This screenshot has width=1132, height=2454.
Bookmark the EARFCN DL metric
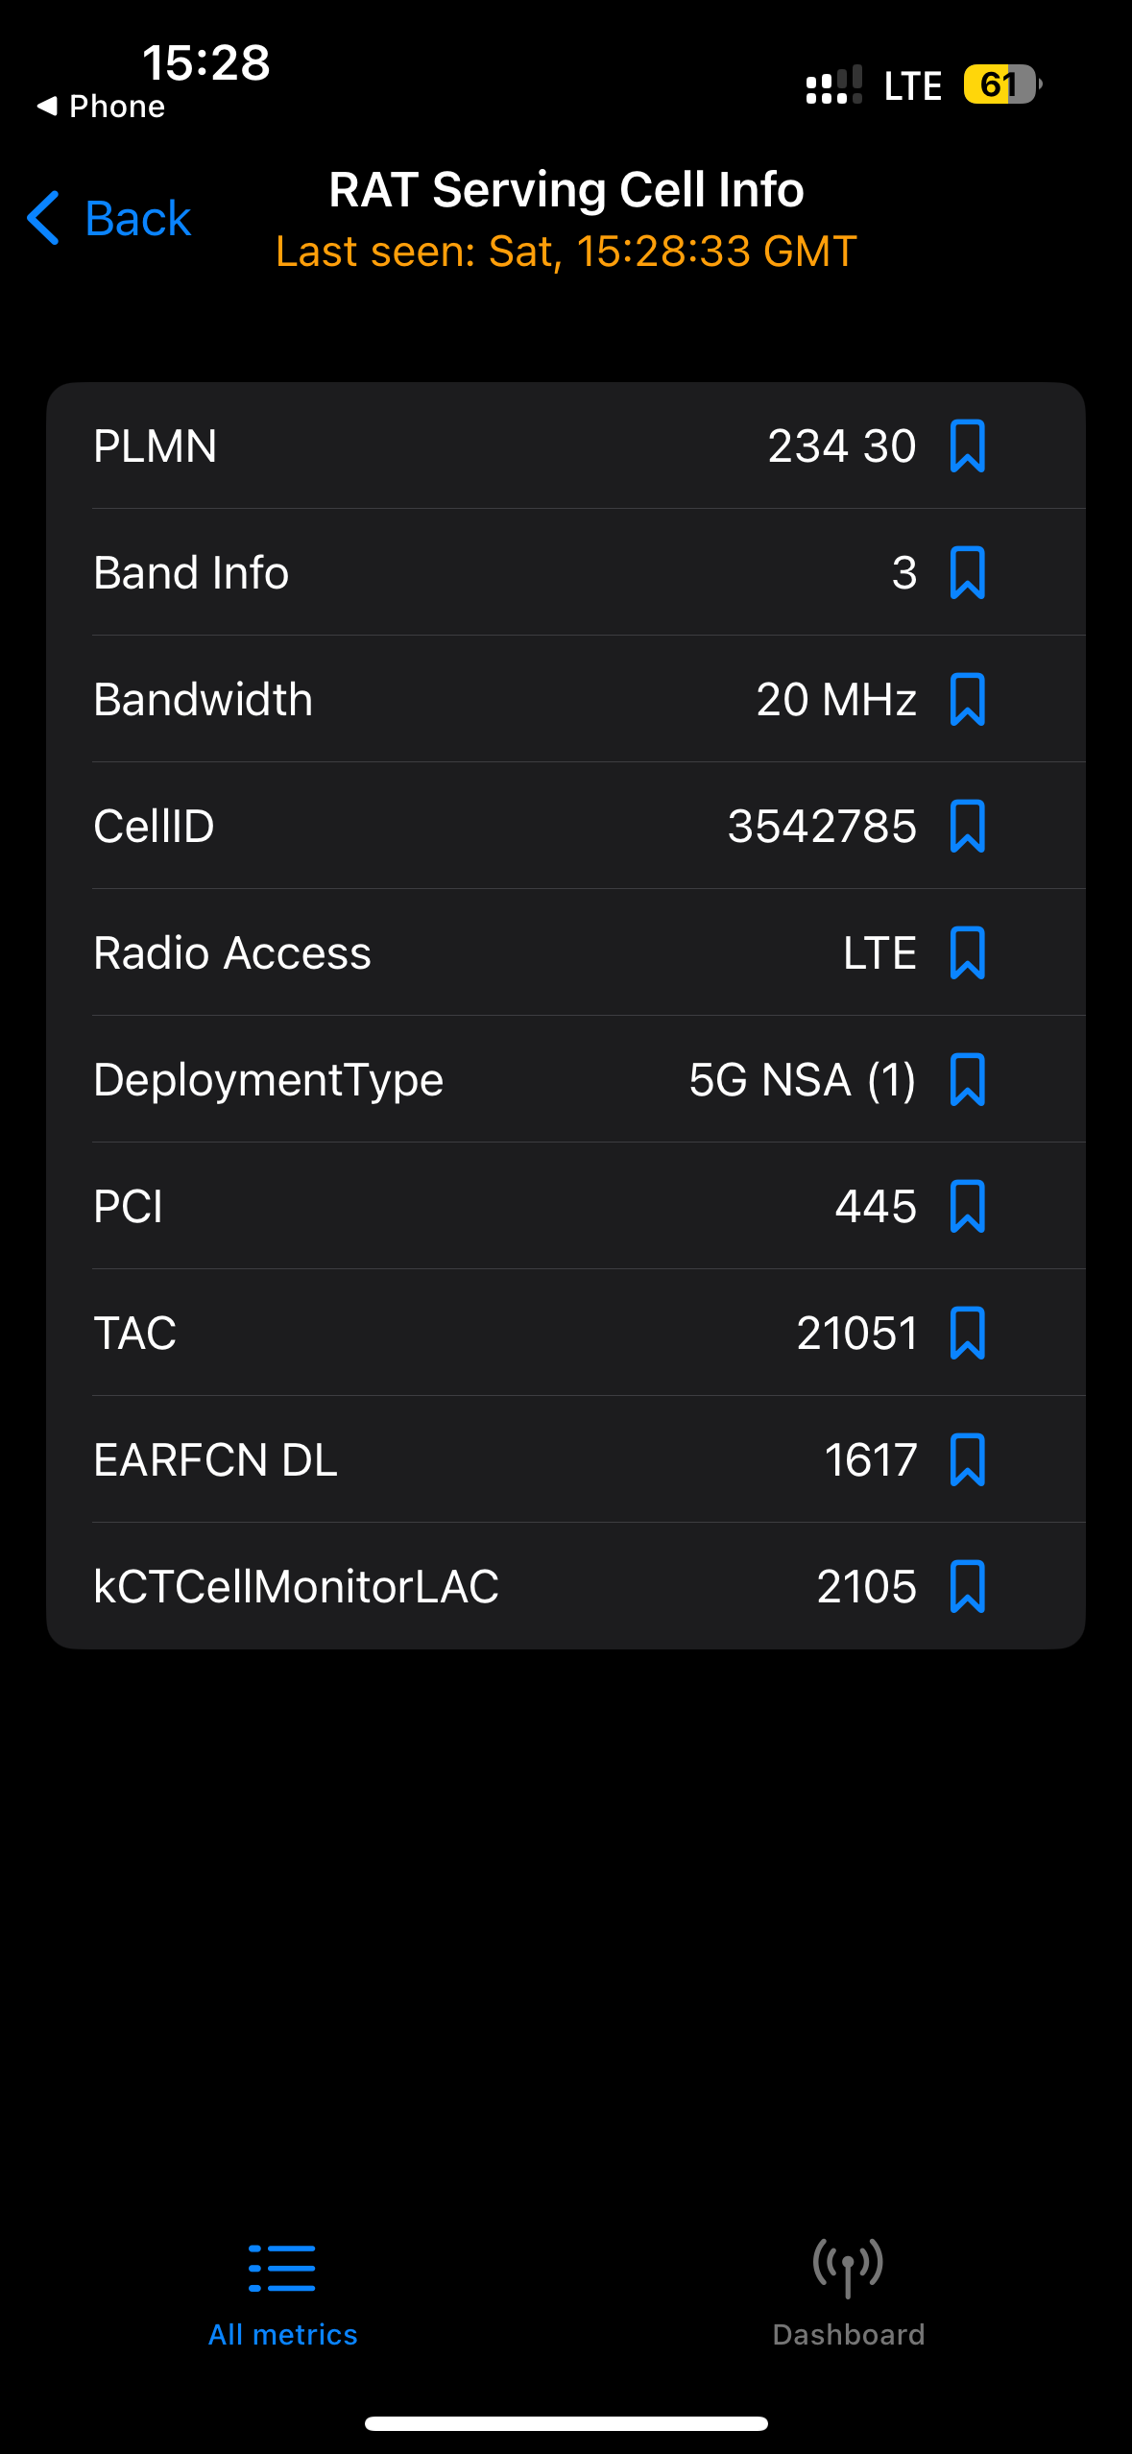pyautogui.click(x=967, y=1460)
